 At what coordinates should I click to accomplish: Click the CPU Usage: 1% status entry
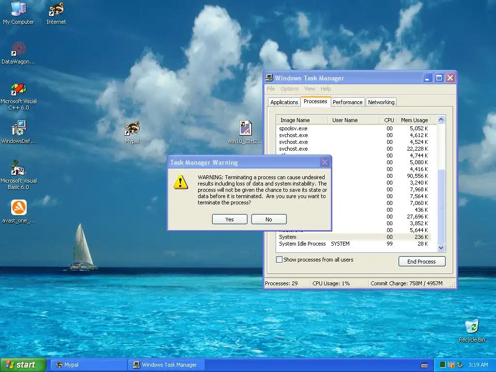pyautogui.click(x=331, y=283)
